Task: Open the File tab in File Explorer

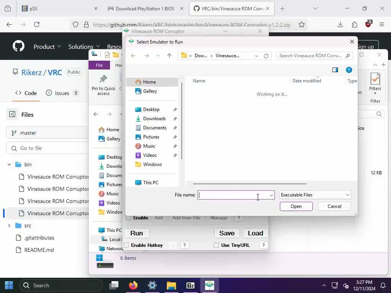Action: pos(99,65)
